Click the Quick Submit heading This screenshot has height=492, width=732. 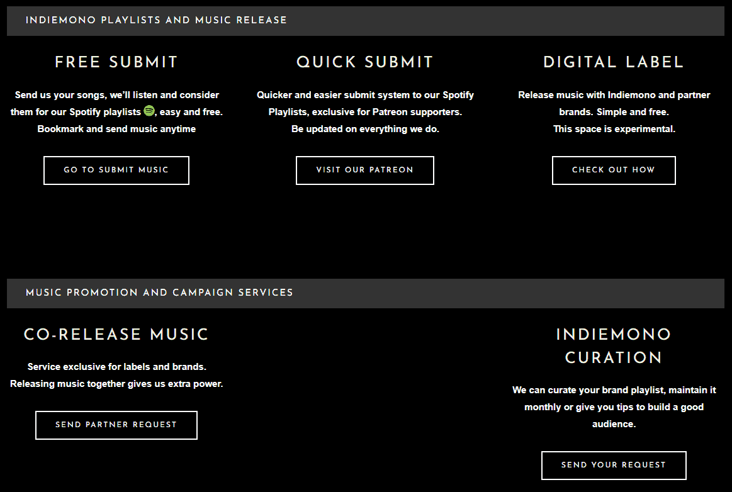[365, 62]
